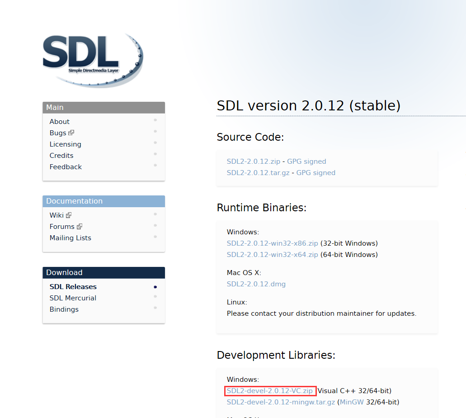
Task: Click external link icon beside Bugs
Action: point(71,133)
